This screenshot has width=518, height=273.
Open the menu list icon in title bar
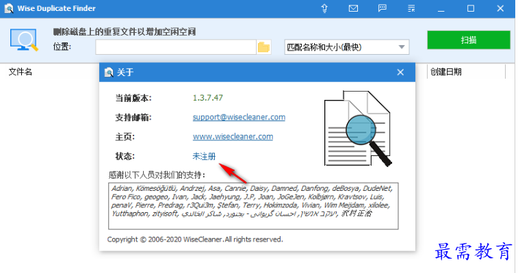pos(411,8)
